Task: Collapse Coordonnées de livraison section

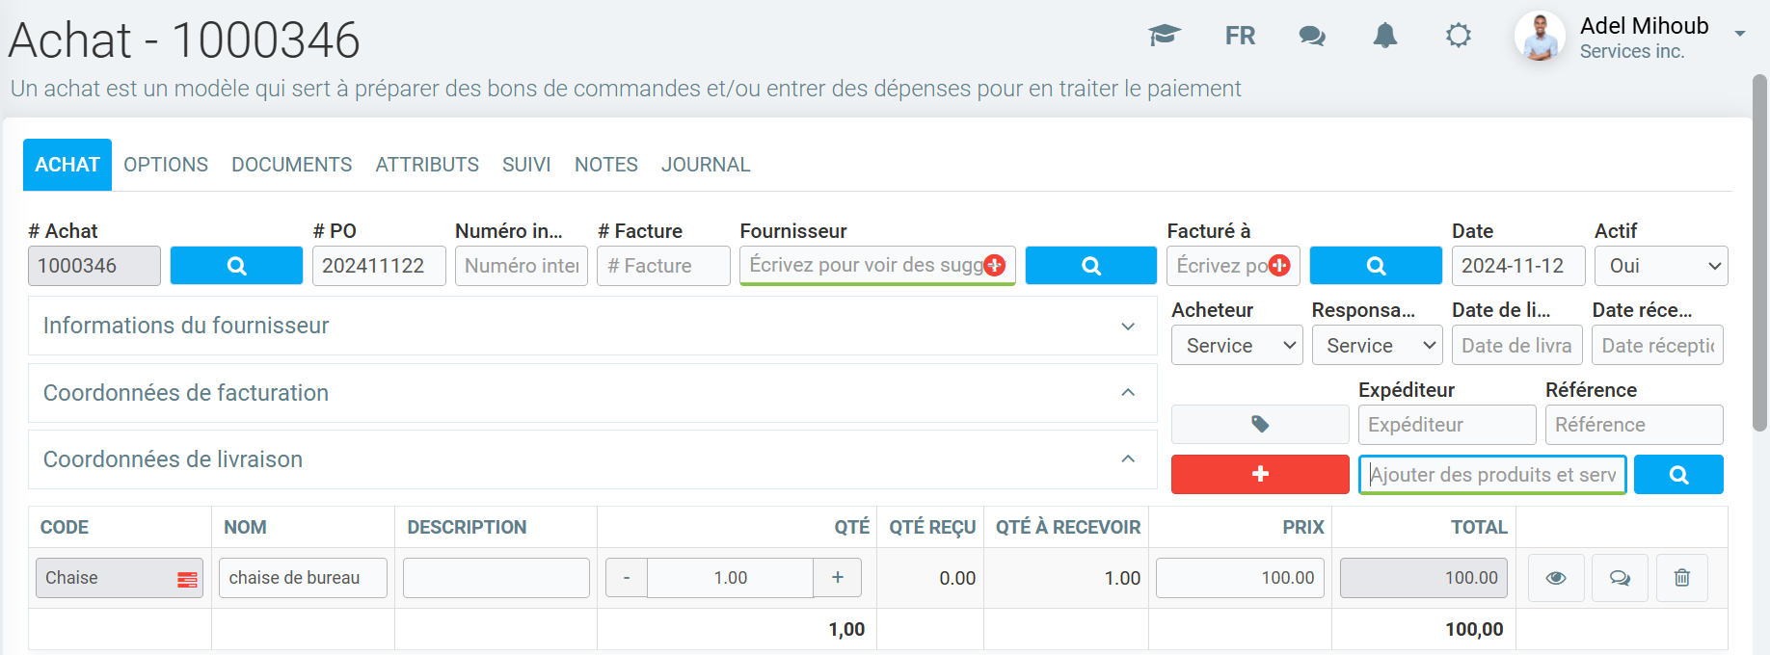Action: point(1127,459)
